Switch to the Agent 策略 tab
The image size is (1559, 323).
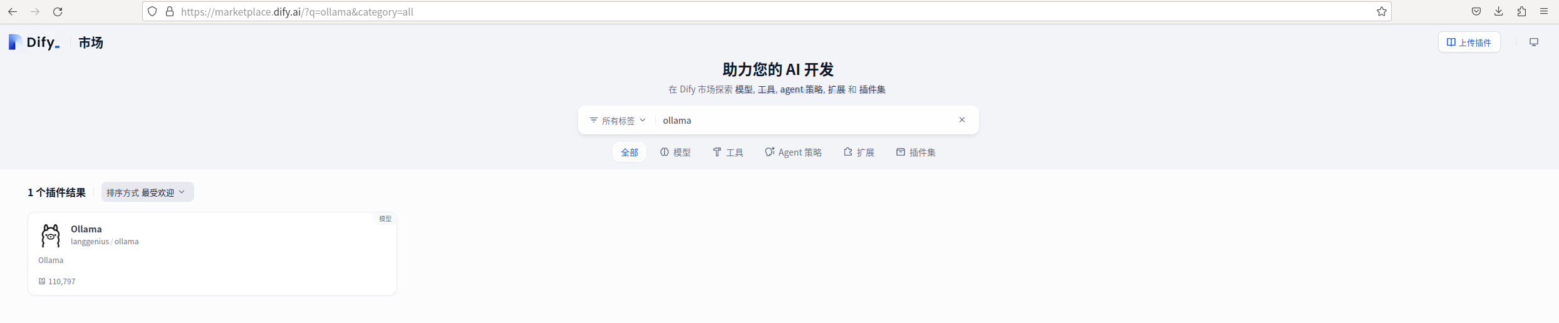tap(793, 152)
